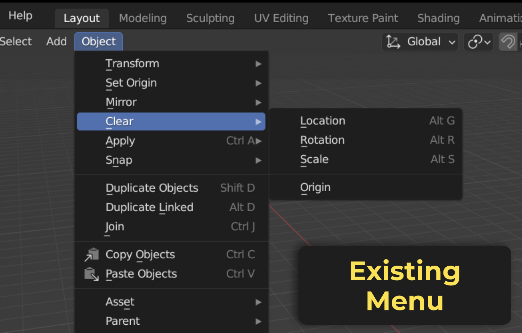The height and width of the screenshot is (333, 522).
Task: Select the highlighted Clear menu entry
Action: click(x=171, y=122)
